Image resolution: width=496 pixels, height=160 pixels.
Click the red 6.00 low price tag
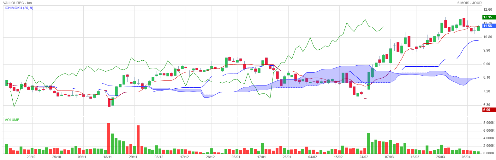(x=489, y=110)
